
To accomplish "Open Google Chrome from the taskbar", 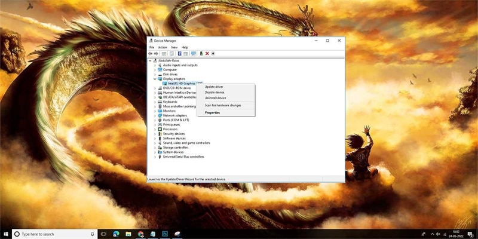I will coord(140,234).
